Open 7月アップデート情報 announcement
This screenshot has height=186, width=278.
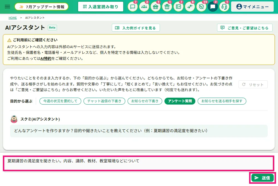41,7
